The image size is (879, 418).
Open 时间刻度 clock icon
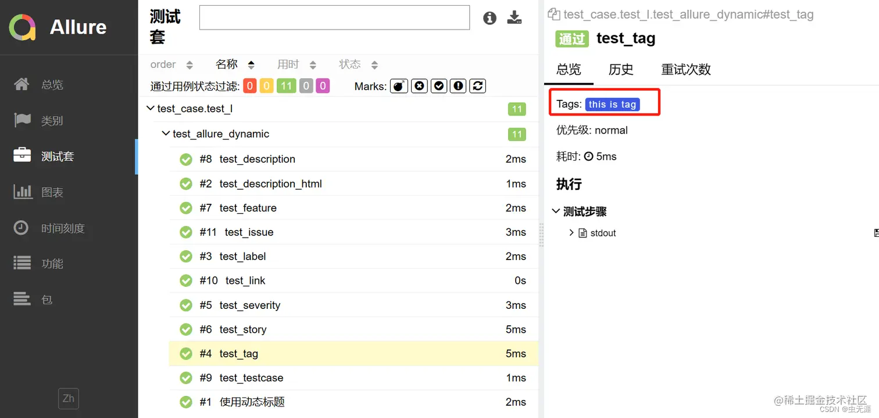coord(21,228)
